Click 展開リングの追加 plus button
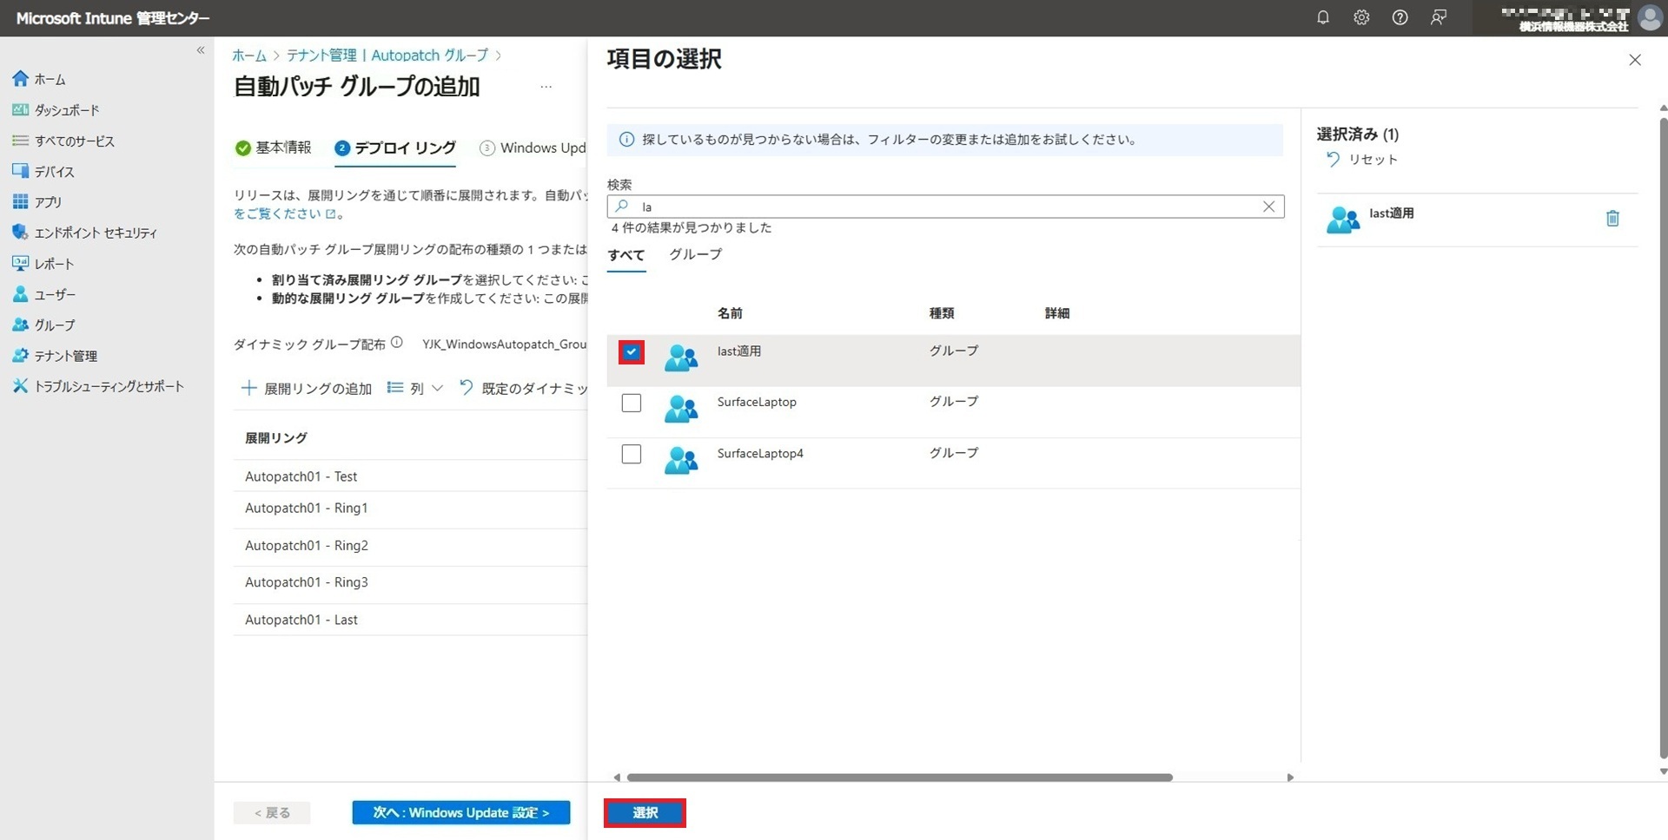1668x840 pixels. click(x=307, y=388)
